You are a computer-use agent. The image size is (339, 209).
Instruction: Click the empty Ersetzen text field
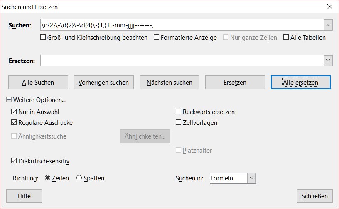coord(182,61)
